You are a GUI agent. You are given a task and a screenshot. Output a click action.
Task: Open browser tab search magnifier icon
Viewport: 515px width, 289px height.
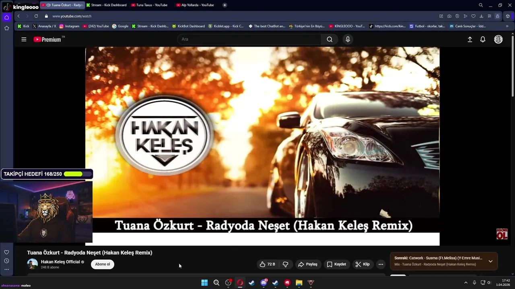point(481,5)
